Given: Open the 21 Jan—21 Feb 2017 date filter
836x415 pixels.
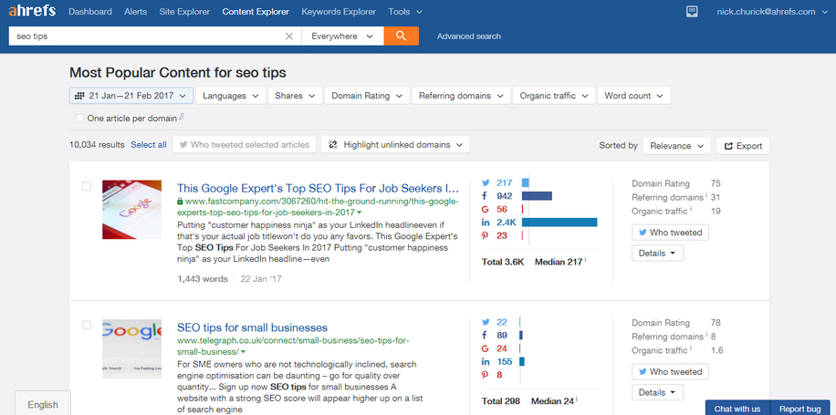Looking at the screenshot, I should [x=131, y=96].
